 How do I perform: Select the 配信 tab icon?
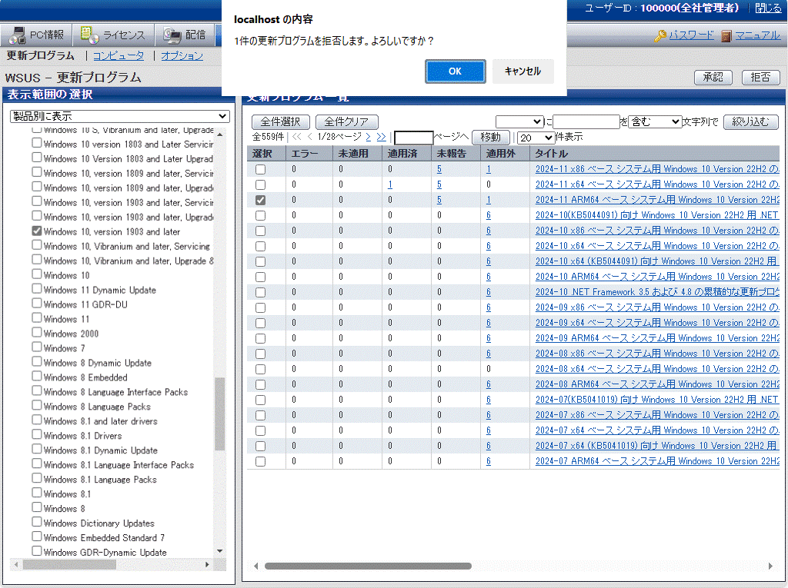[172, 35]
